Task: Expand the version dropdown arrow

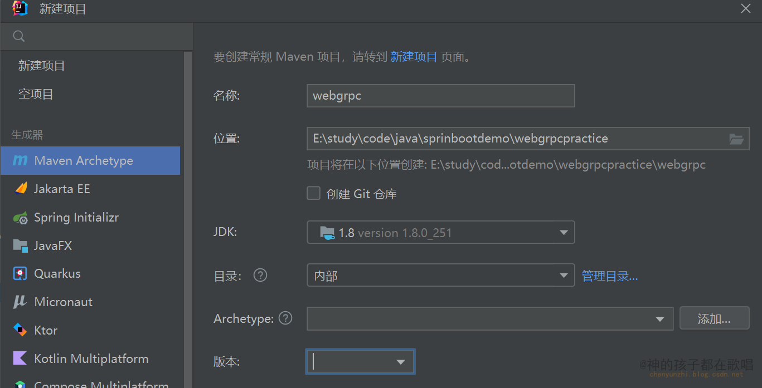Action: point(400,362)
